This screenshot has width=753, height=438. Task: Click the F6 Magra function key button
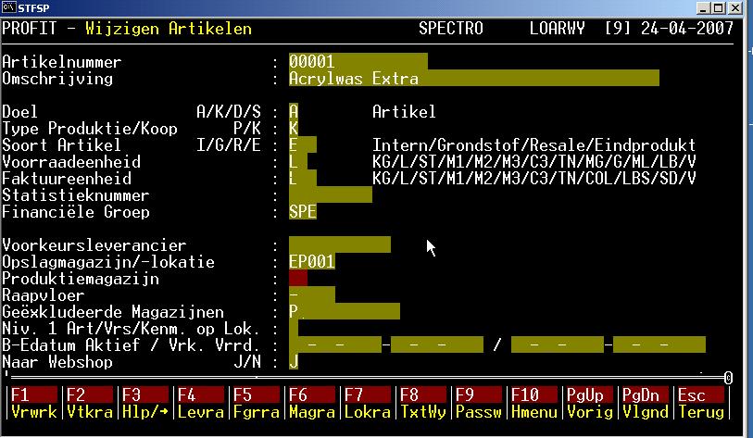(x=312, y=403)
